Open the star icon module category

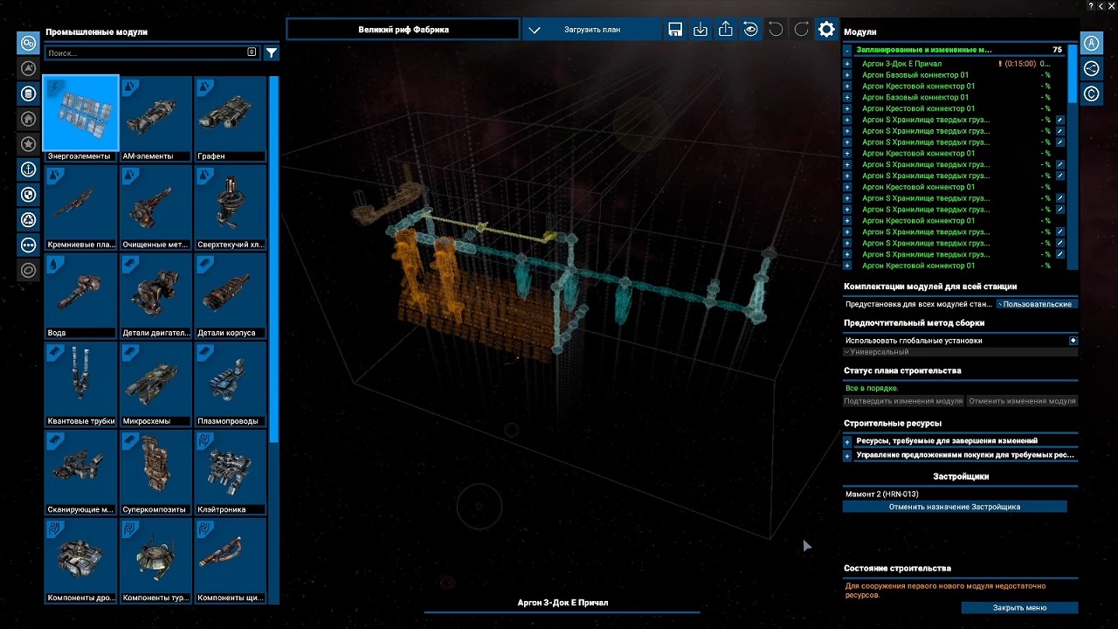(29, 144)
